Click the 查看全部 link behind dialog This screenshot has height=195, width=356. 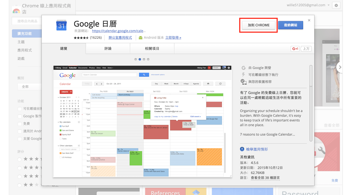[331, 125]
